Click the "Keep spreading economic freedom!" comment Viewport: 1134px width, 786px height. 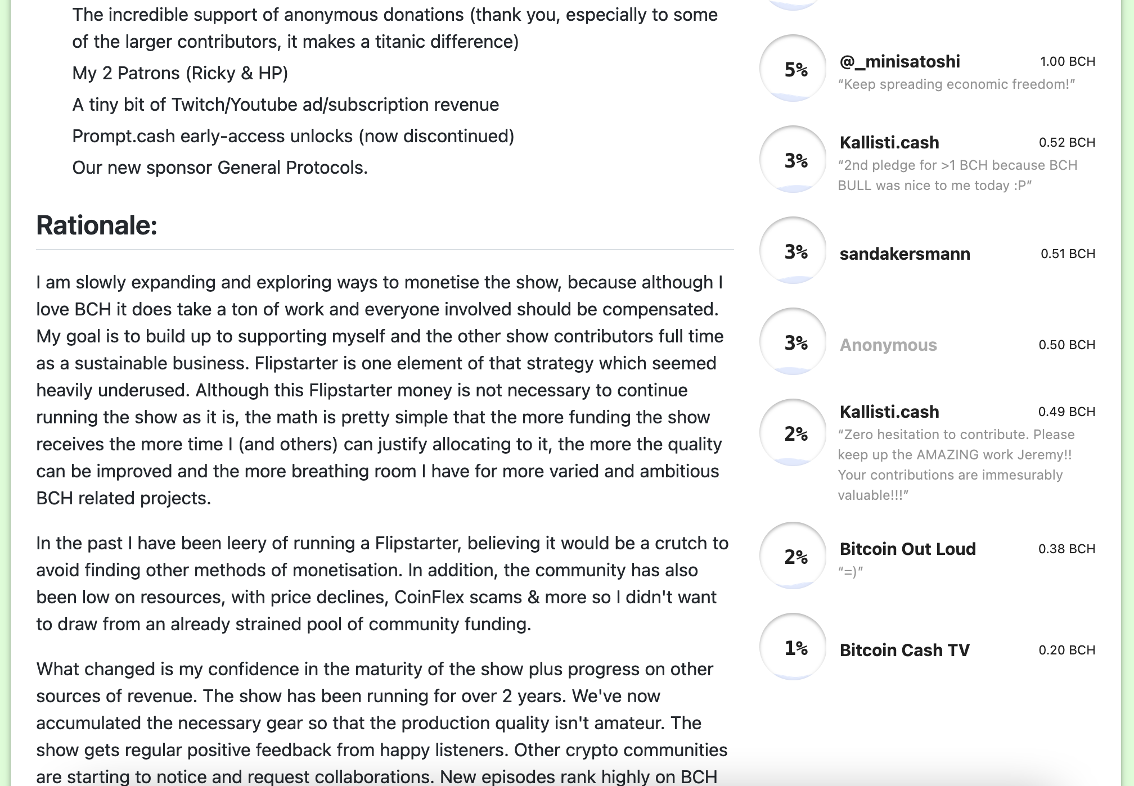pyautogui.click(x=956, y=84)
